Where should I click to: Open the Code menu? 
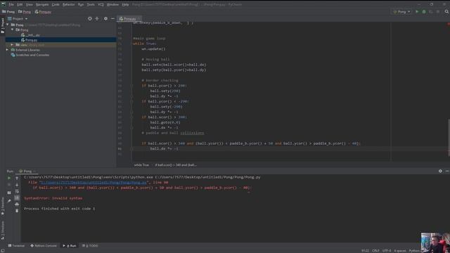tap(56, 5)
